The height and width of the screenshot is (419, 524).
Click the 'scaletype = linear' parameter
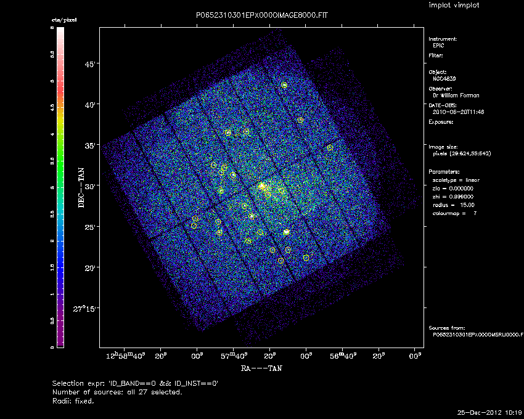[456, 180]
